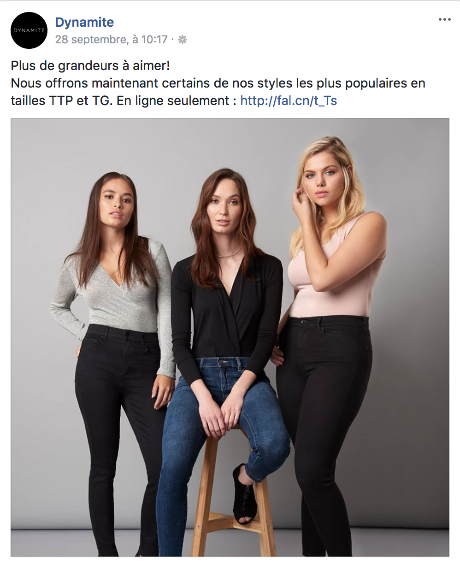Click the gold necklace in the photo
This screenshot has width=460, height=564.
tap(229, 255)
